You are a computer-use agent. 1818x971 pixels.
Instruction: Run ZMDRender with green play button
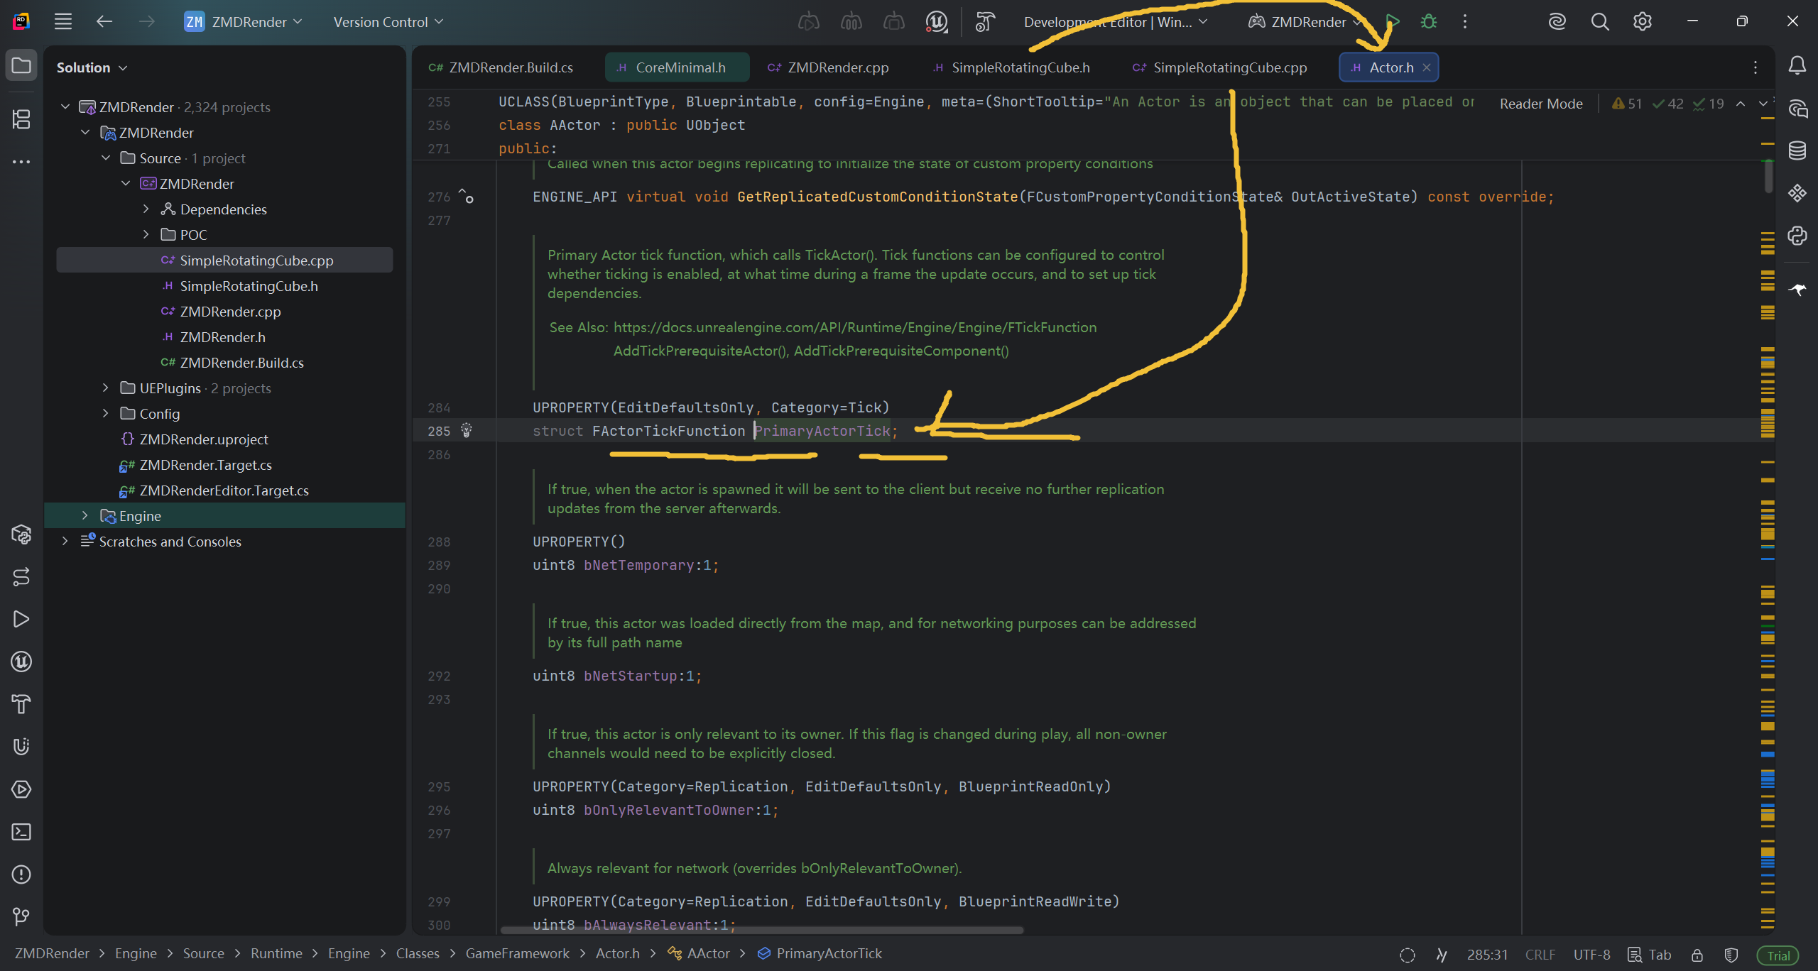click(x=1392, y=22)
